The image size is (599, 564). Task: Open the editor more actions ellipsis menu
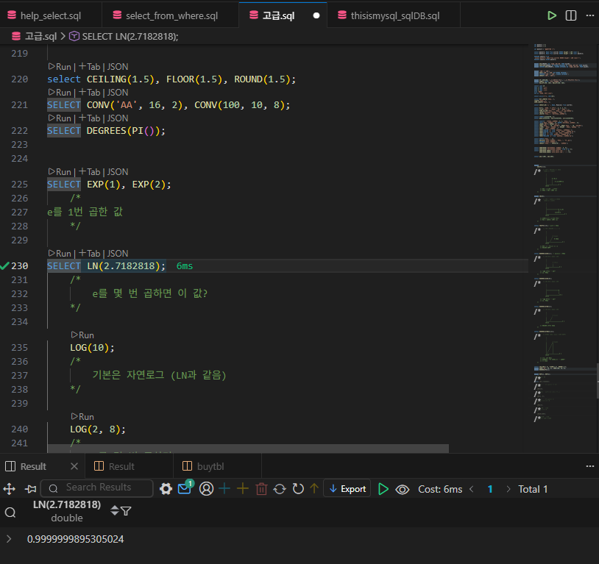(590, 15)
